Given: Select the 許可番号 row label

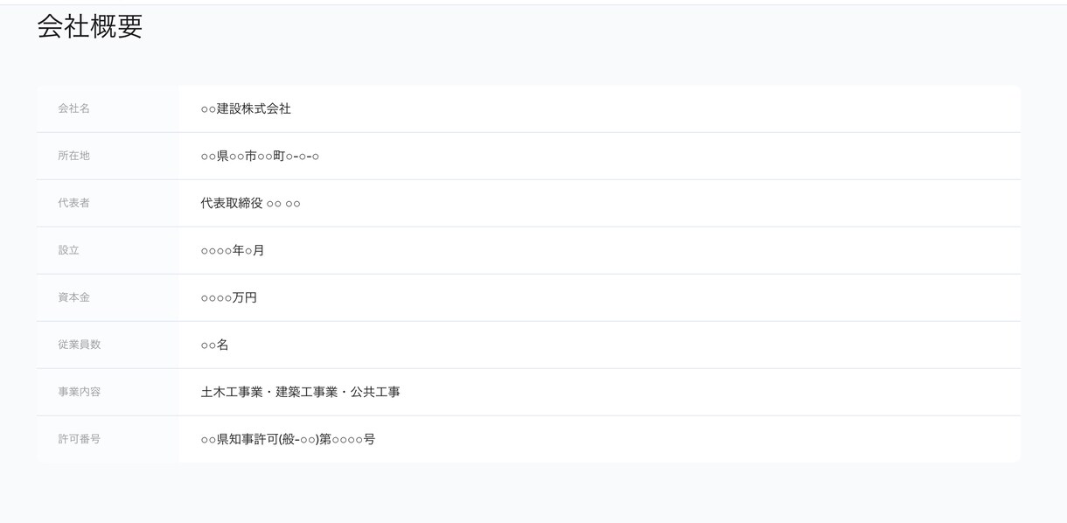Looking at the screenshot, I should coord(80,439).
